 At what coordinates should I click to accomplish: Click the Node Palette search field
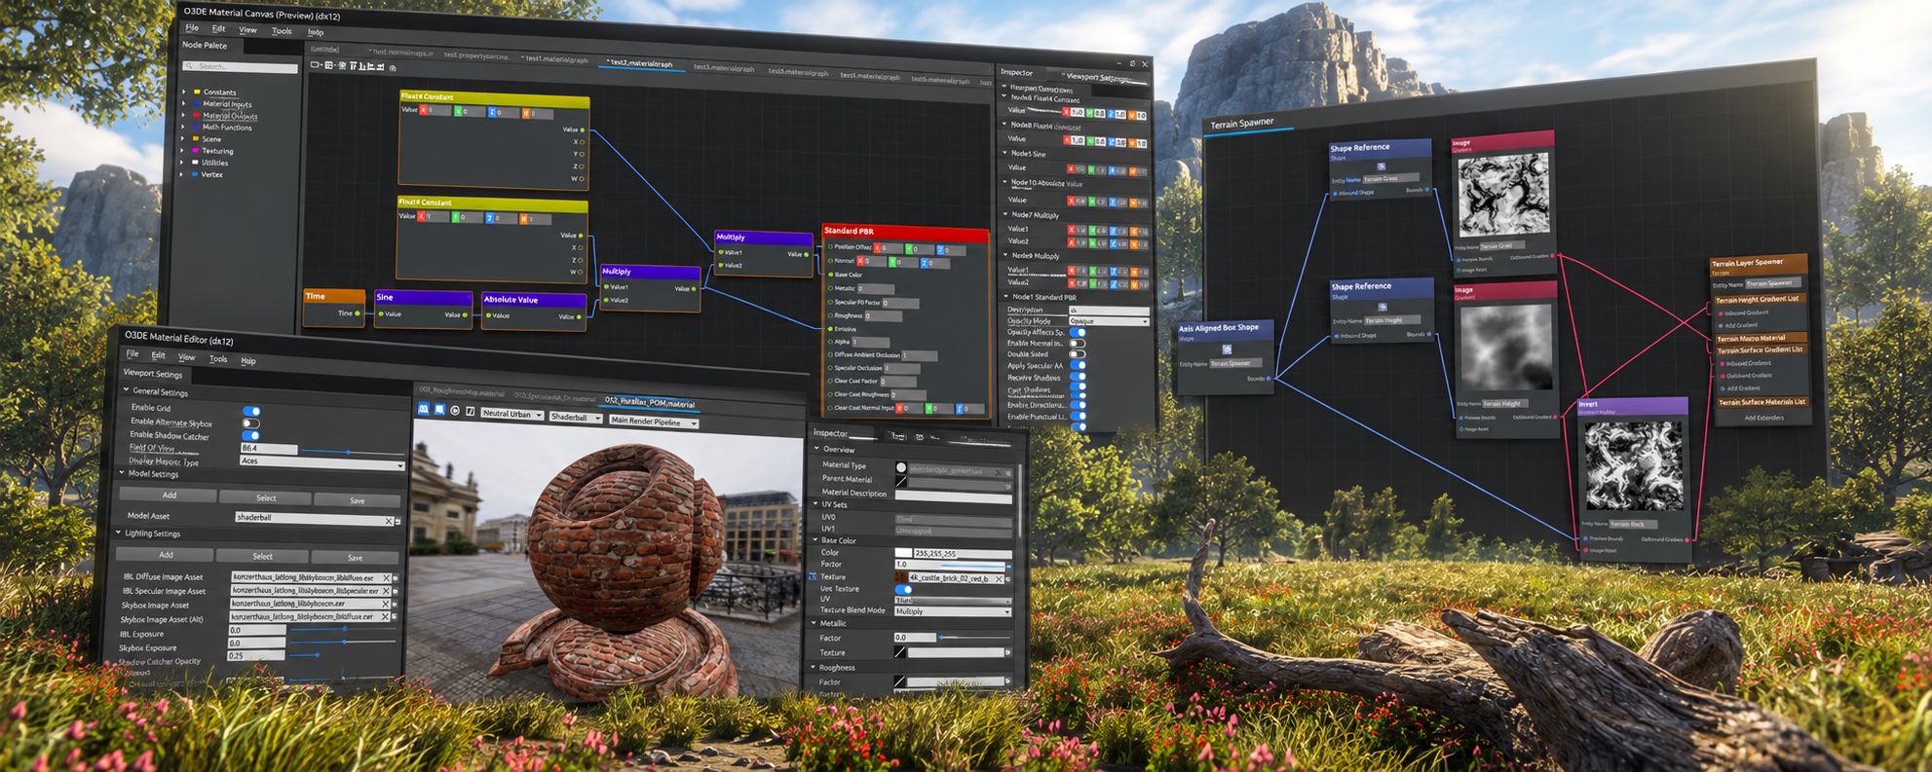coord(240,67)
